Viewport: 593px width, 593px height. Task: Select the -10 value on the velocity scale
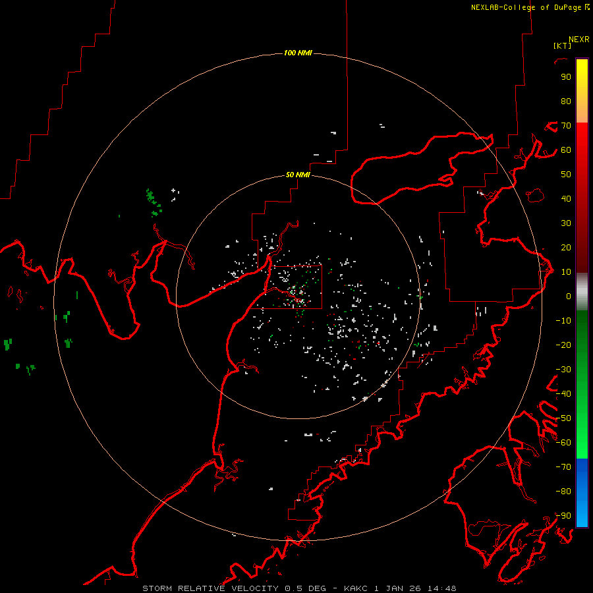pos(563,321)
